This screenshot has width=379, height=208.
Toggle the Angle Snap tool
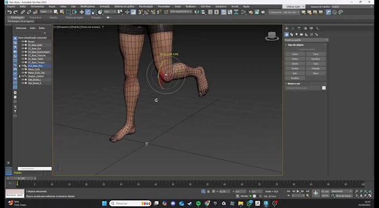tap(147, 12)
